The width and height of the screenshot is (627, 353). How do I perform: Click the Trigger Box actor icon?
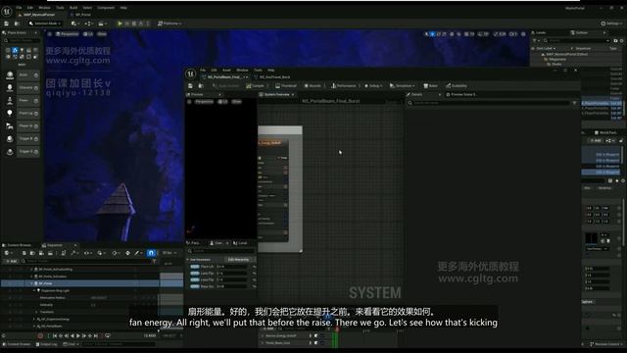point(10,139)
